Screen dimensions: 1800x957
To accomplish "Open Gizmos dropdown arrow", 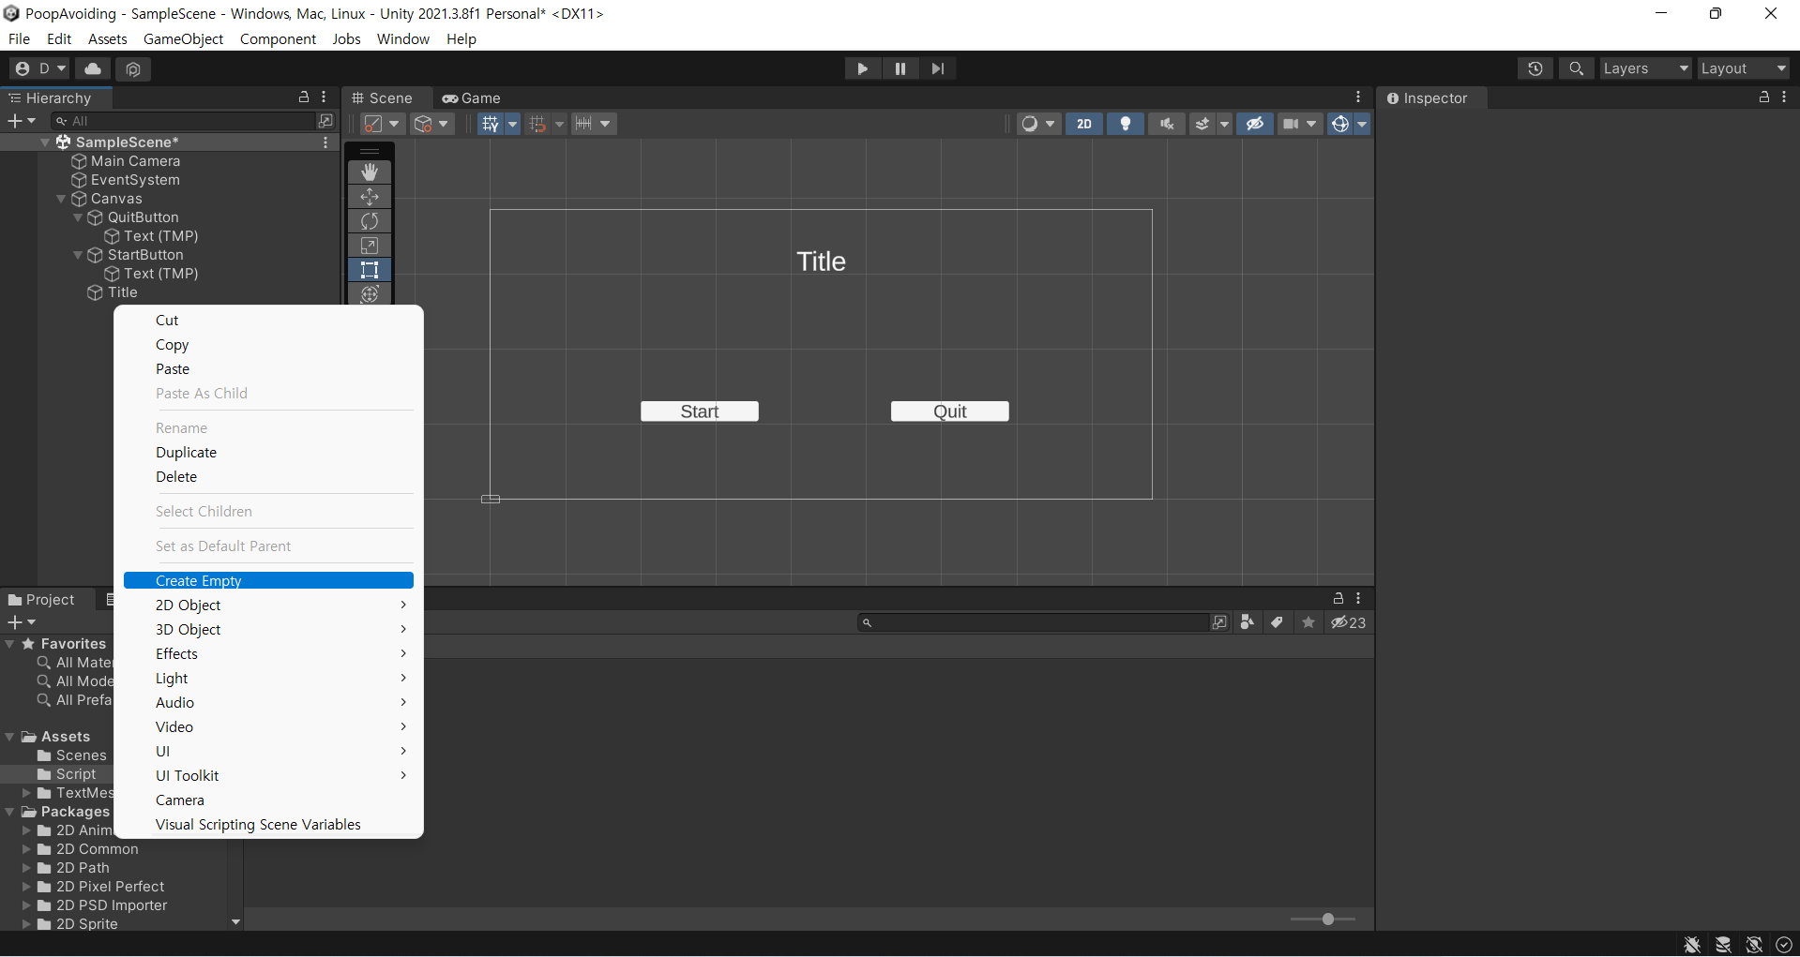I will (1362, 124).
